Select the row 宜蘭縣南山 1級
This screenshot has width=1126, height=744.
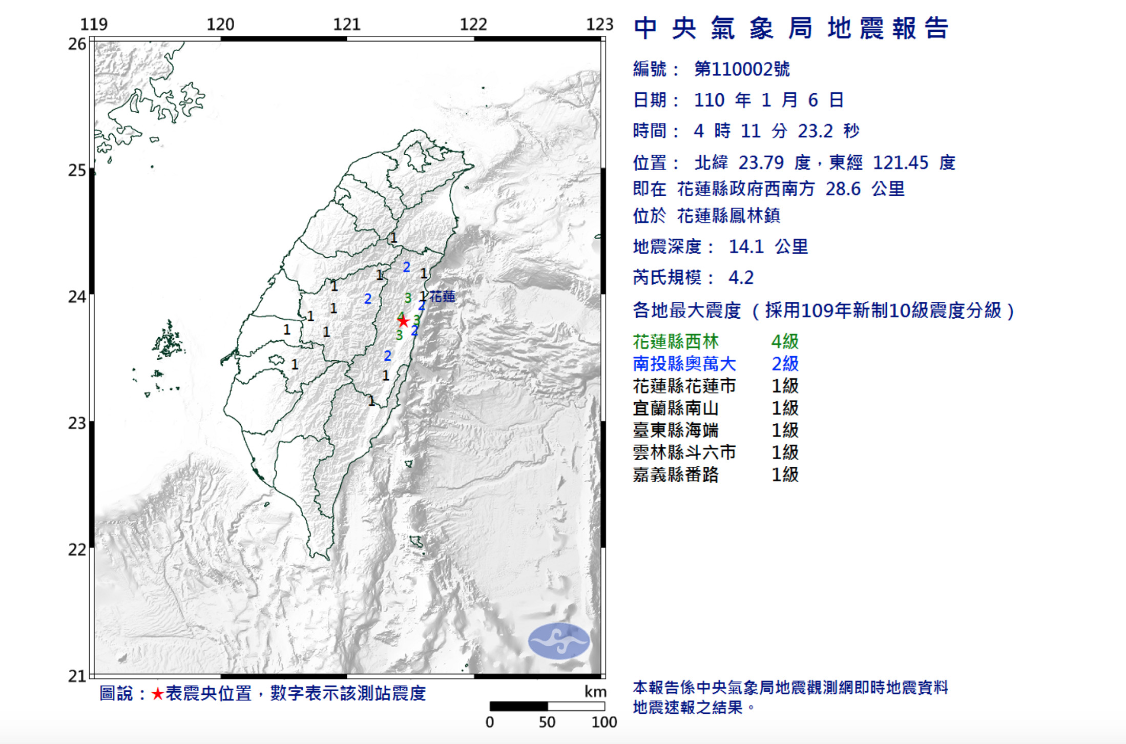point(716,408)
